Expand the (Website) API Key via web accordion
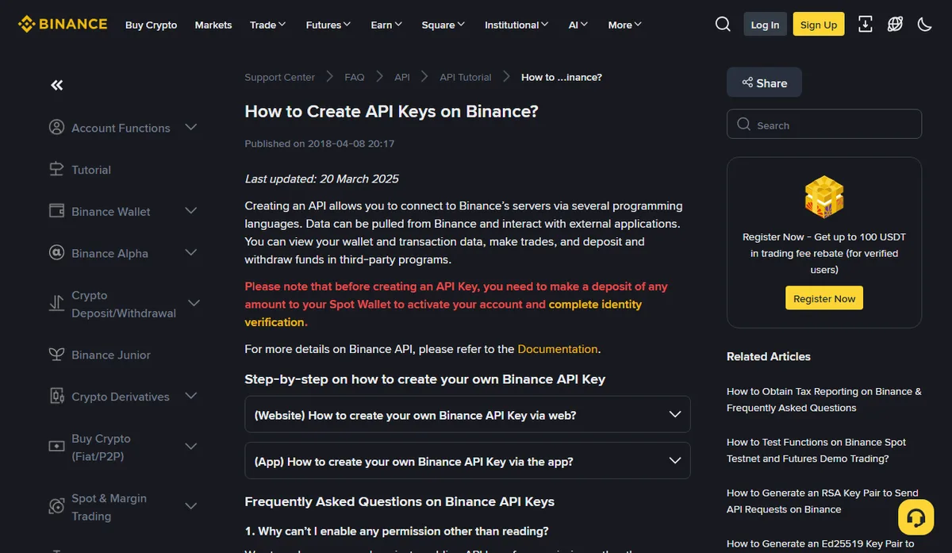Screen dimensions: 952x553 [467, 414]
